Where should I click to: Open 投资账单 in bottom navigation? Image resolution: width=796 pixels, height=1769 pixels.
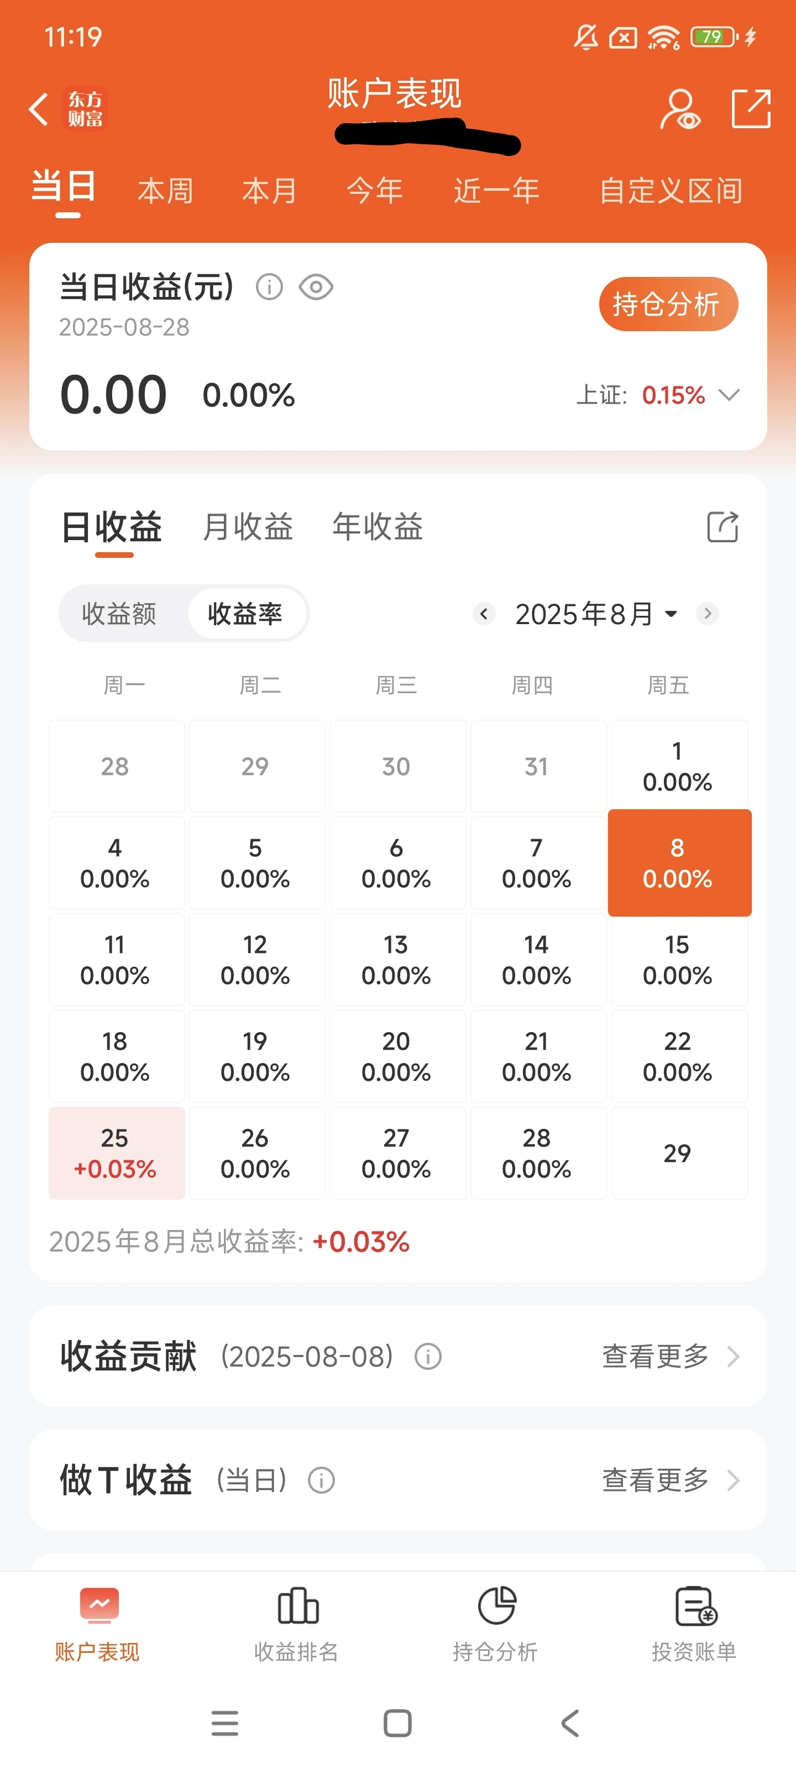coord(694,1624)
